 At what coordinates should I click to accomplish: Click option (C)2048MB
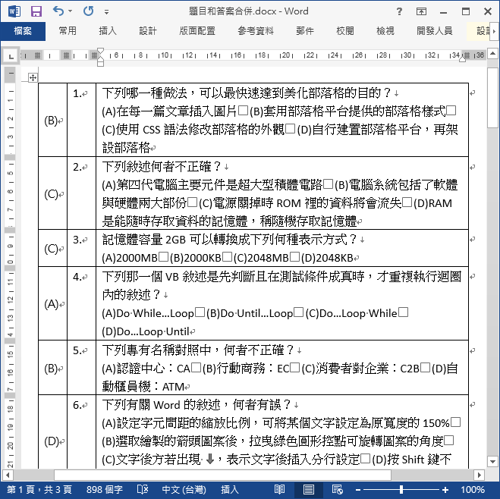point(261,258)
